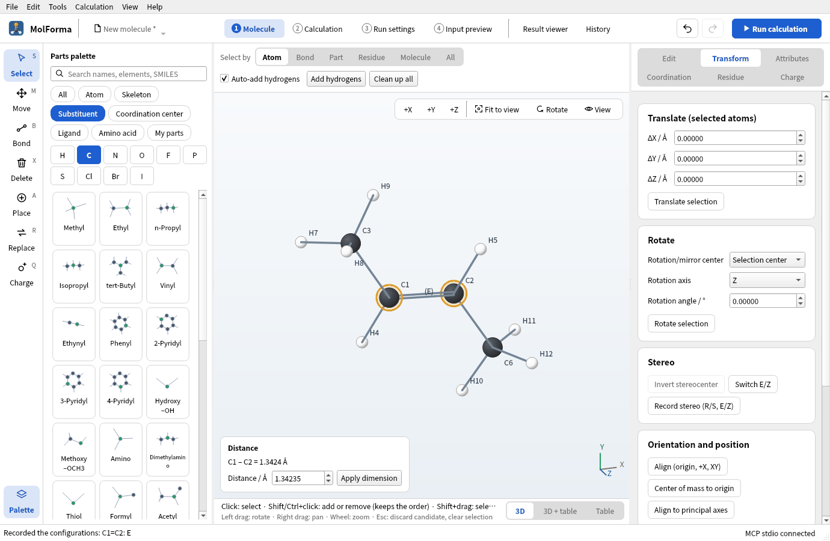Select the Vinyl part icon
Viewport: 830px width, 541px height.
tap(168, 276)
